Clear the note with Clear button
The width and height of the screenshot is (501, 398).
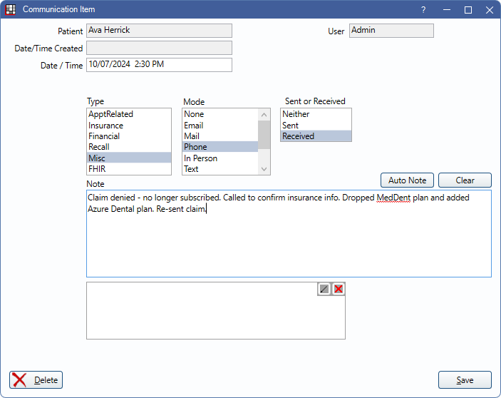coord(465,180)
